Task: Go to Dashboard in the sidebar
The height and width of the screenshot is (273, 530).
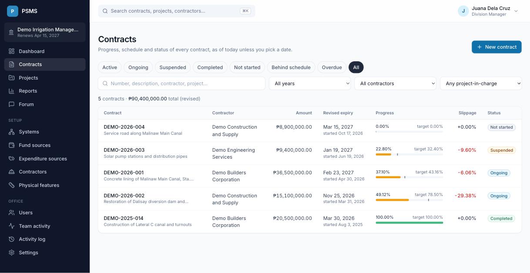Action: pos(45,51)
